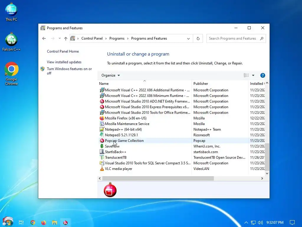Select SaveNow dollar icon
Image resolution: width=302 pixels, height=227 pixels.
coord(102,146)
